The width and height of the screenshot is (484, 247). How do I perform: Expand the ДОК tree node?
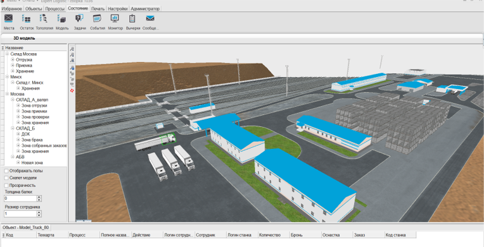pos(18,134)
